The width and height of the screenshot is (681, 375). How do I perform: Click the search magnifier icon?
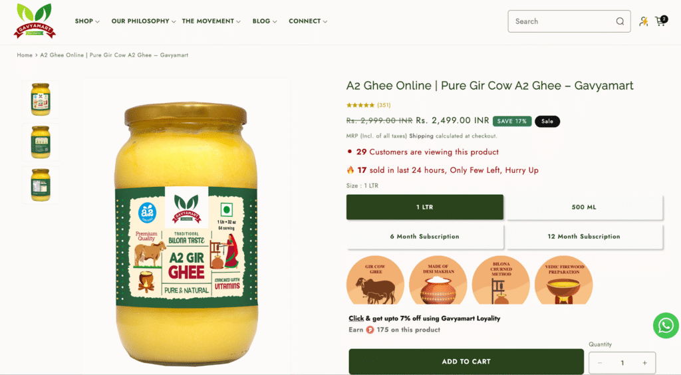(x=620, y=21)
